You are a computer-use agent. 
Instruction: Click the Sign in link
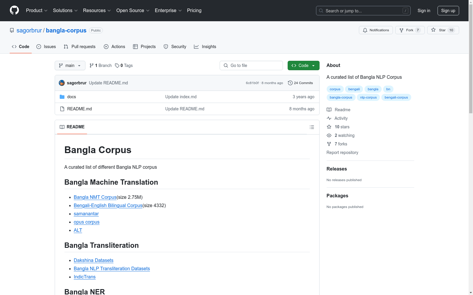click(424, 11)
